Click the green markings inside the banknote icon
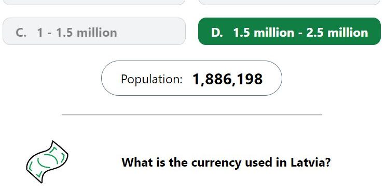Image resolution: width=386 pixels, height=194 pixels. click(x=47, y=161)
